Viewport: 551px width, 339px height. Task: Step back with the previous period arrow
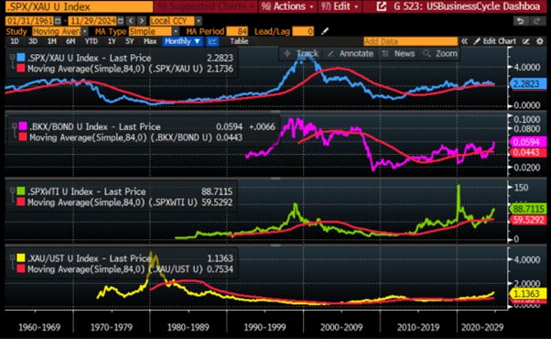(x=131, y=21)
